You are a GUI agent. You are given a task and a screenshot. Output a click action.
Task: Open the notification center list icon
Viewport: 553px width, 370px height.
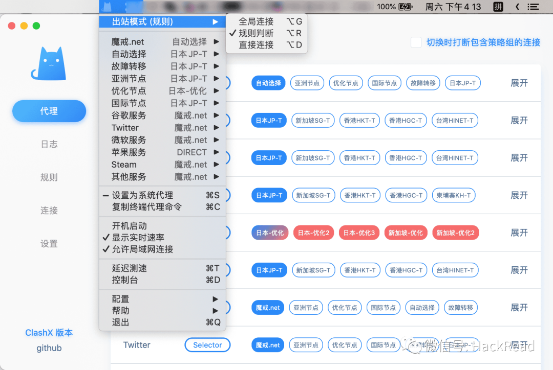(533, 7)
